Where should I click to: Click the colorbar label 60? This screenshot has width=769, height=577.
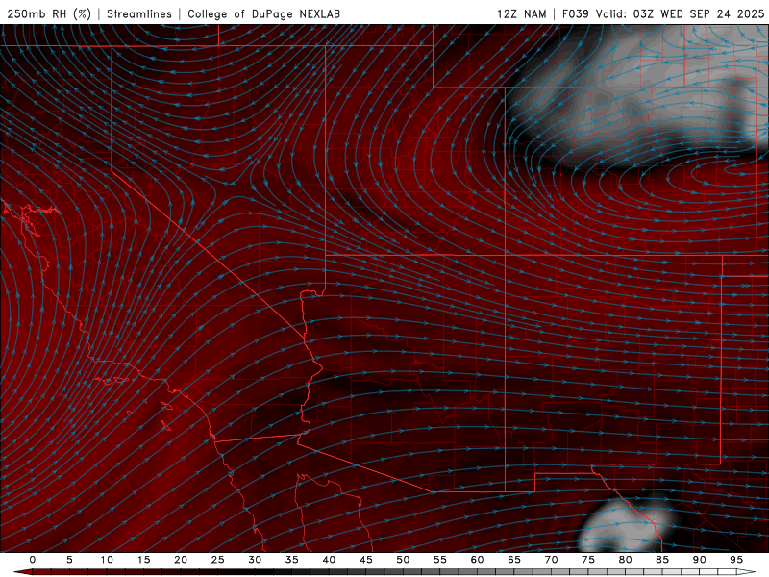point(477,560)
